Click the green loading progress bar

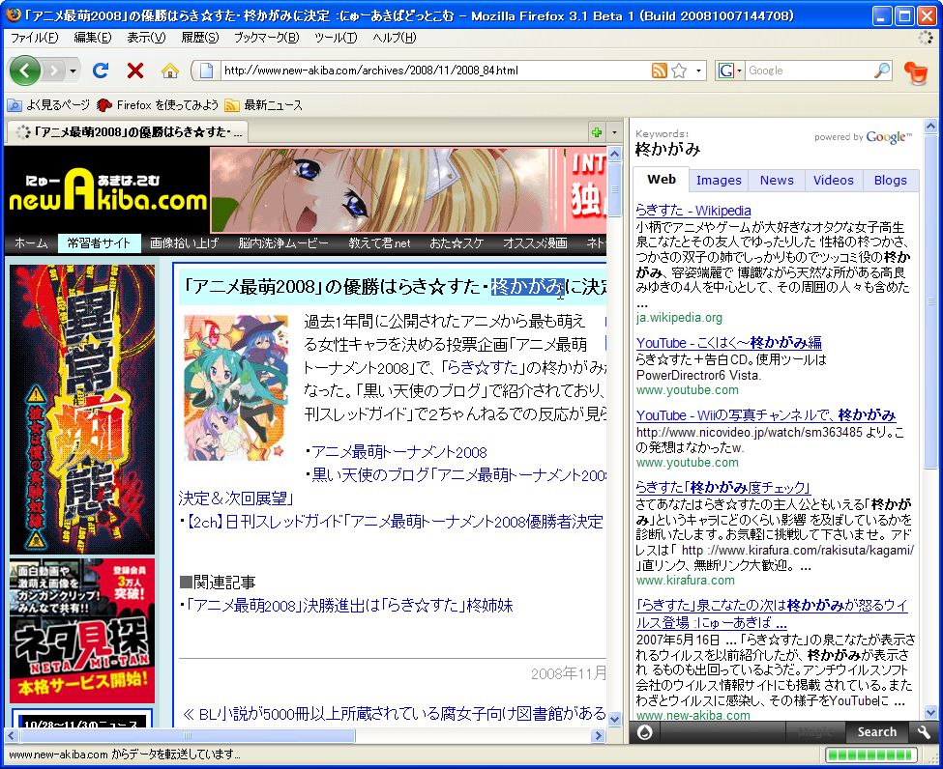tap(871, 755)
